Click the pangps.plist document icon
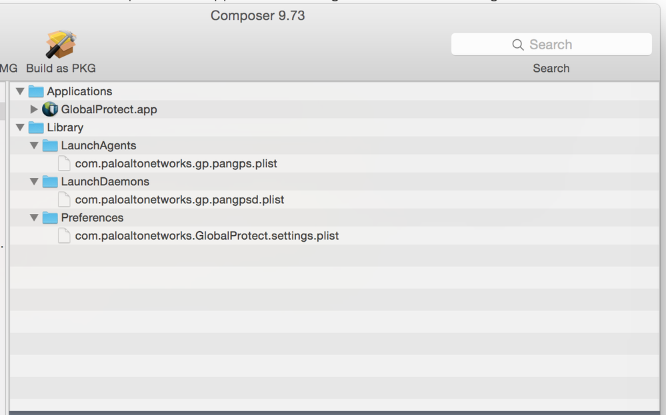666x415 pixels. point(64,163)
